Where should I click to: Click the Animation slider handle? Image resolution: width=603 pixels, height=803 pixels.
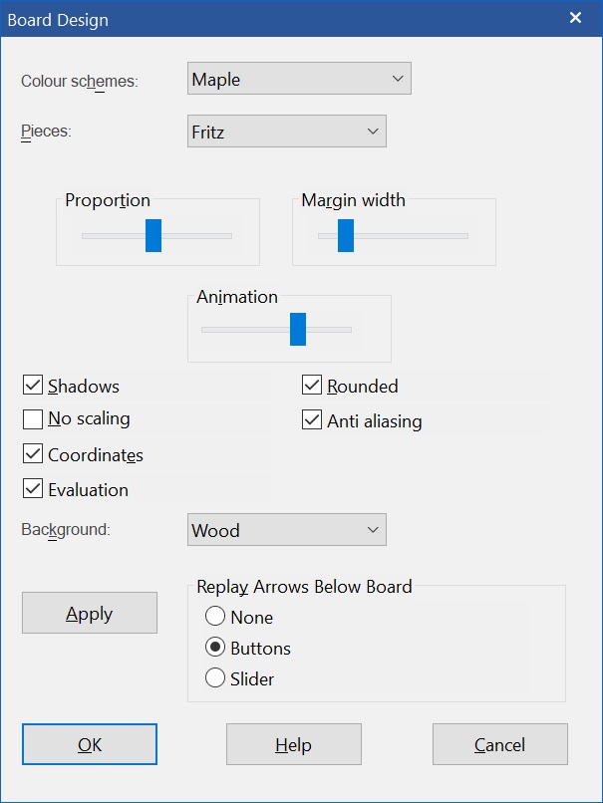pos(297,329)
